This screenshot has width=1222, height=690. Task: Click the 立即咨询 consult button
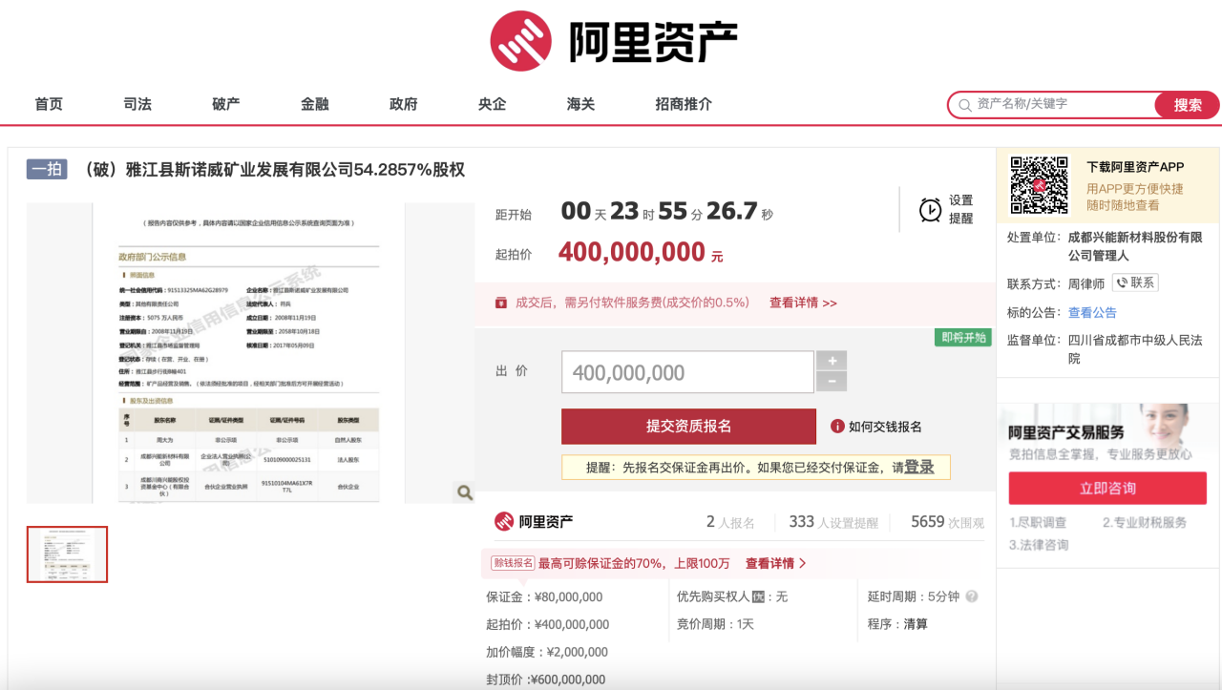tap(1107, 488)
